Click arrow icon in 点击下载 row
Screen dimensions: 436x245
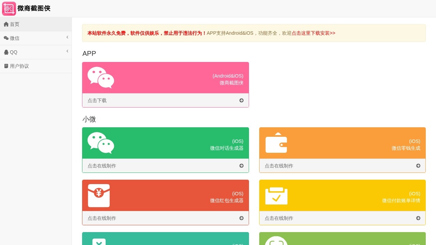[x=242, y=100]
